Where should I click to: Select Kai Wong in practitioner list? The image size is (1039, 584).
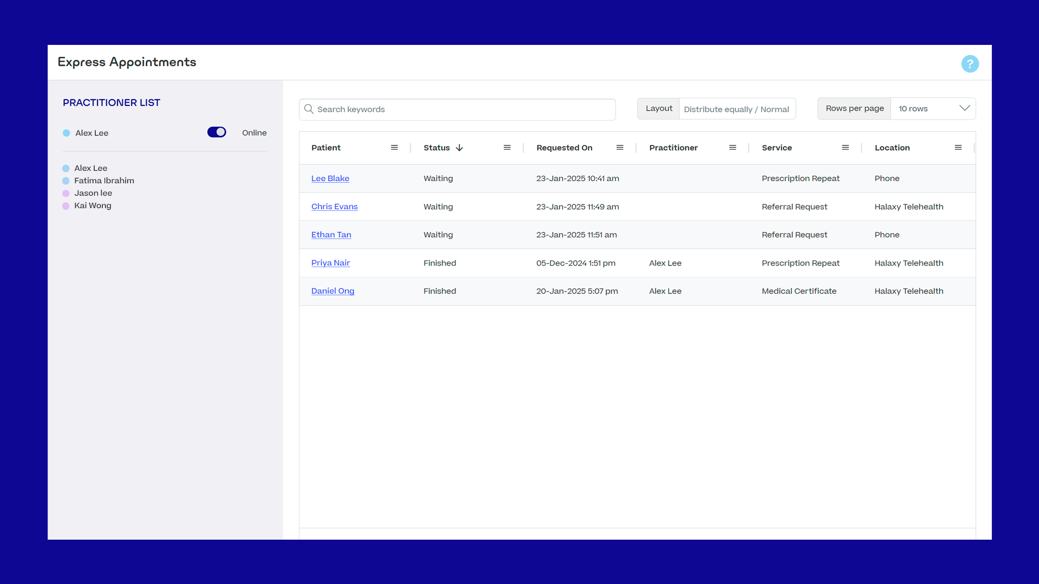(x=93, y=205)
